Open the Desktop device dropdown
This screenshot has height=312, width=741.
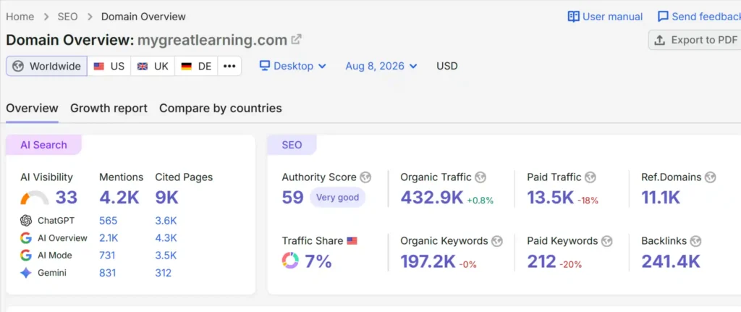point(293,66)
